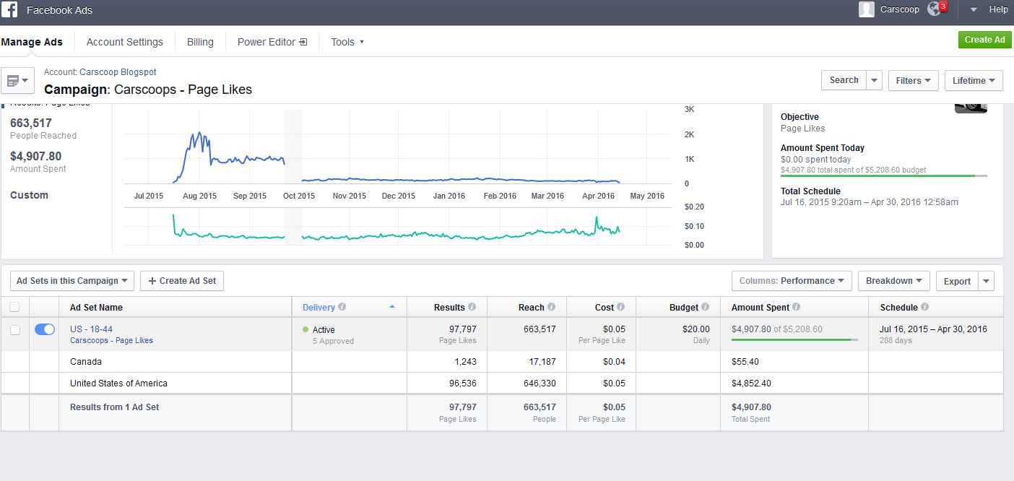Viewport: 1014px width, 481px height.
Task: Check the US - 18-44 row checkbox
Action: pyautogui.click(x=15, y=329)
